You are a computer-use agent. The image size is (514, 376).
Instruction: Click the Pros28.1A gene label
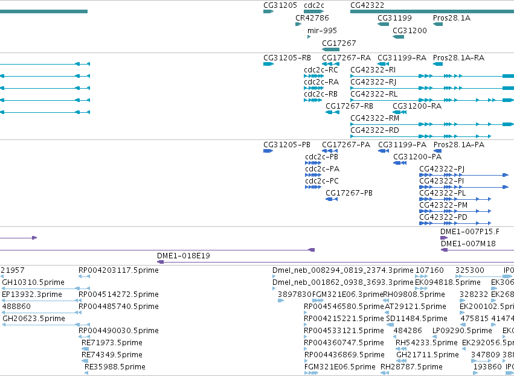tap(452, 18)
